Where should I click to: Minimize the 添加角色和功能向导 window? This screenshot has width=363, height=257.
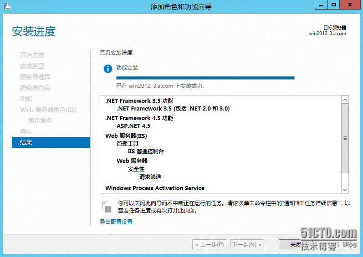pos(321,5)
